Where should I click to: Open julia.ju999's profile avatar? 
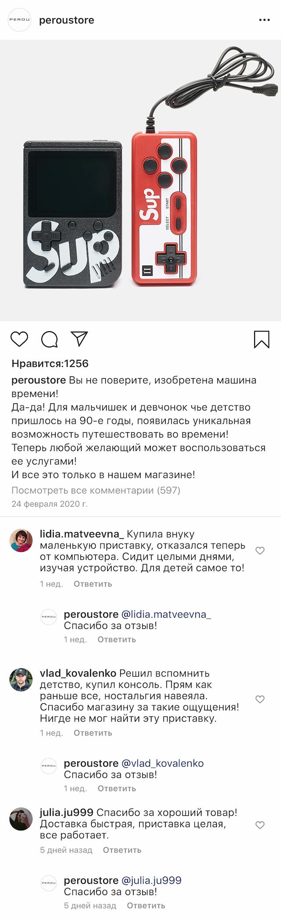(21, 819)
